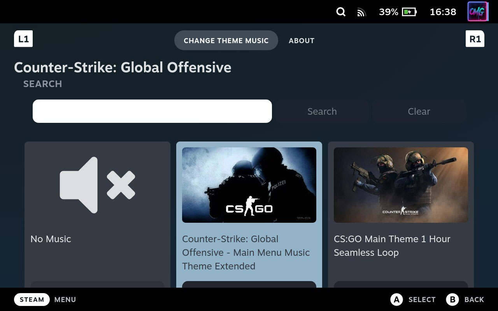Viewport: 498px width, 311px height.
Task: Open the user profile avatar
Action: 477,12
